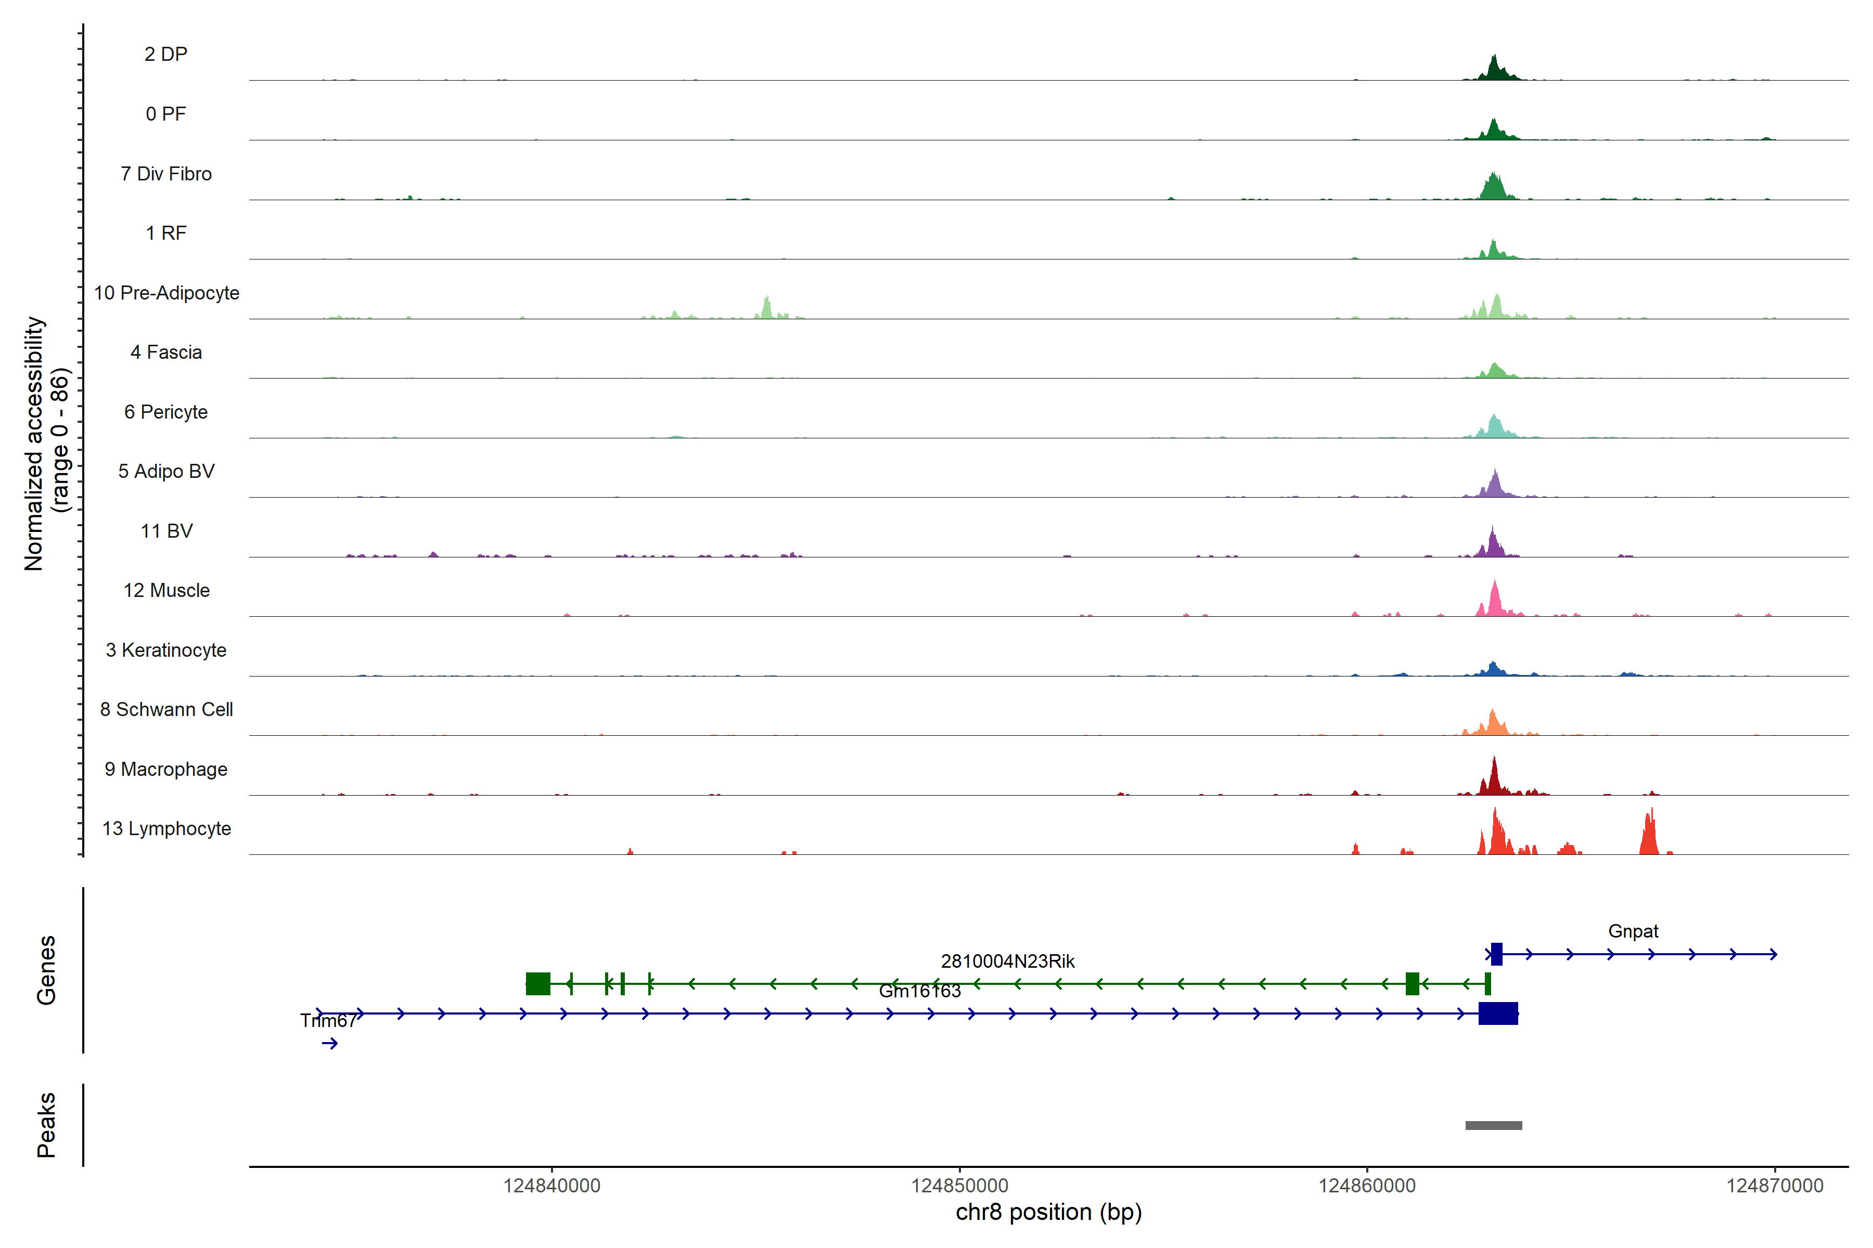Image resolution: width=1873 pixels, height=1248 pixels.
Task: Click the 8 Schwann Cell orange peak
Action: (x=1493, y=723)
